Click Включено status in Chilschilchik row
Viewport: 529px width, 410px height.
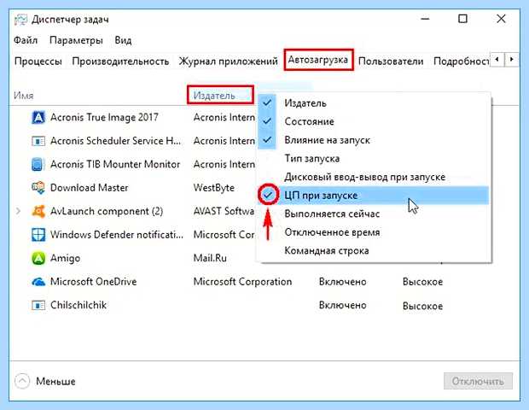[343, 305]
